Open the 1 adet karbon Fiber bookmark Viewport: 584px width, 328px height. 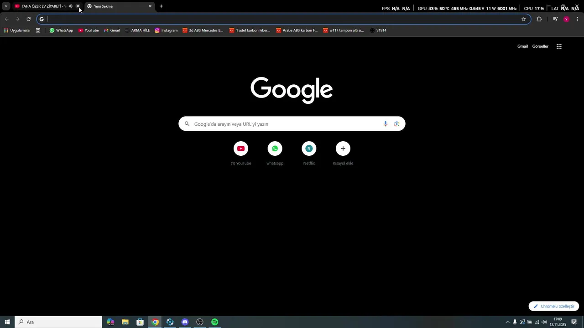[250, 31]
